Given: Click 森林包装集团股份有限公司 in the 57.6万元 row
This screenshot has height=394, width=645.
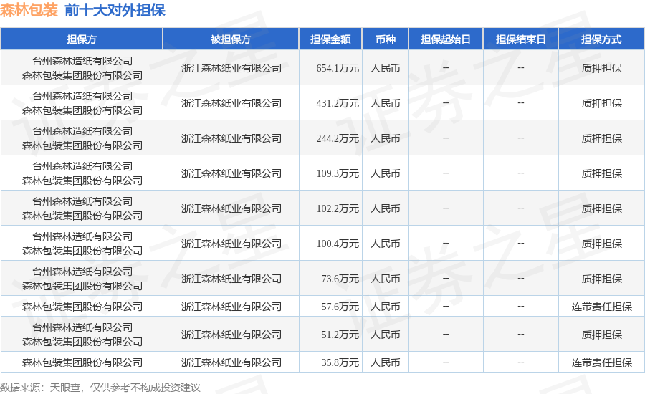Looking at the screenshot, I should click(x=82, y=307).
